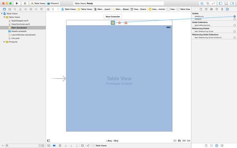Image resolution: width=237 pixels, height=148 pixels.
Task: Open the Debug navigator icon
Action: point(31,9)
